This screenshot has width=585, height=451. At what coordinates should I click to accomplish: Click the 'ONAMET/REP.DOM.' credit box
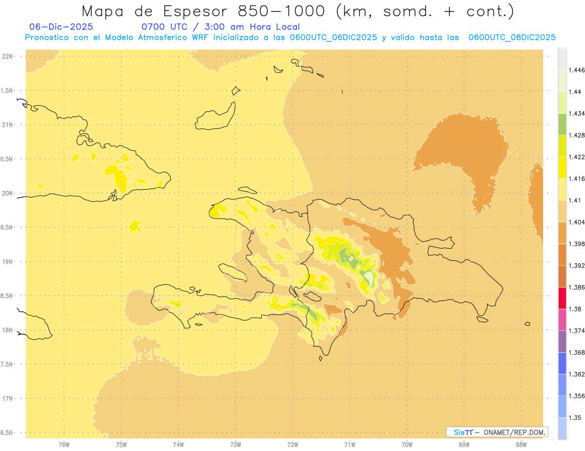point(497,432)
